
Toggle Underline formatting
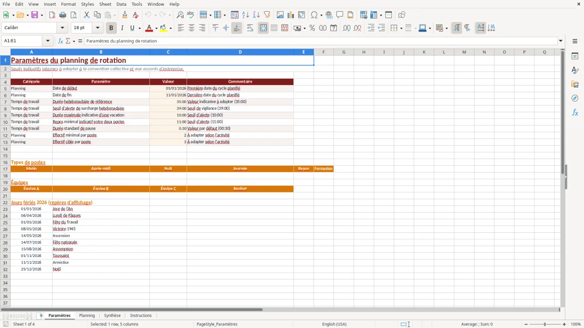click(x=132, y=28)
